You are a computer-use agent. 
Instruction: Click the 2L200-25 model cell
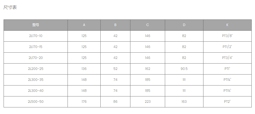(x=36, y=69)
